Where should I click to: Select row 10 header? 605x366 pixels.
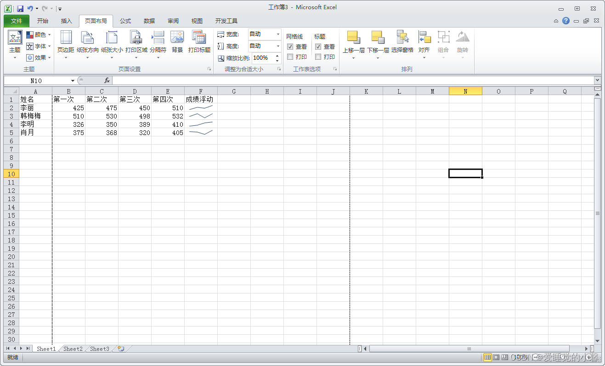[11, 174]
